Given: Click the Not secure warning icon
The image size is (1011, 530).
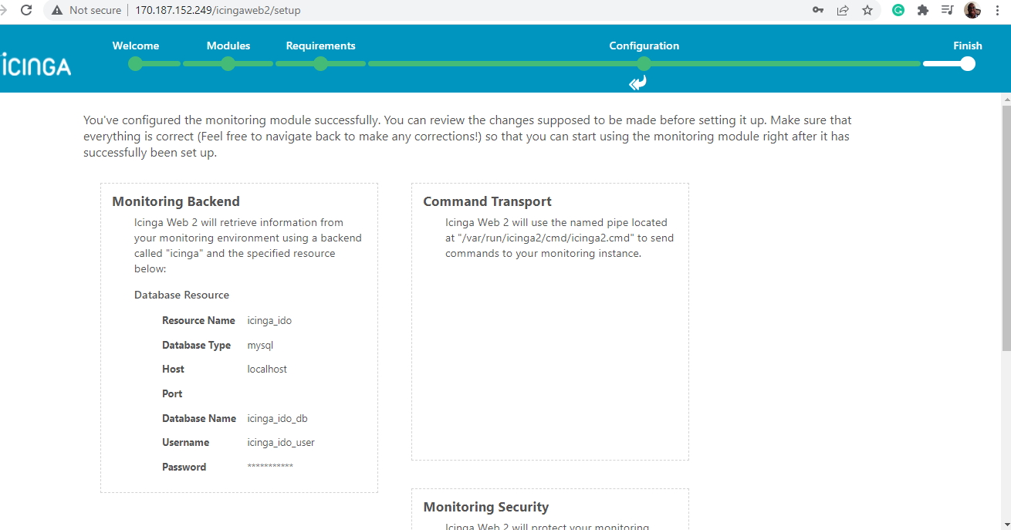Looking at the screenshot, I should tap(57, 11).
